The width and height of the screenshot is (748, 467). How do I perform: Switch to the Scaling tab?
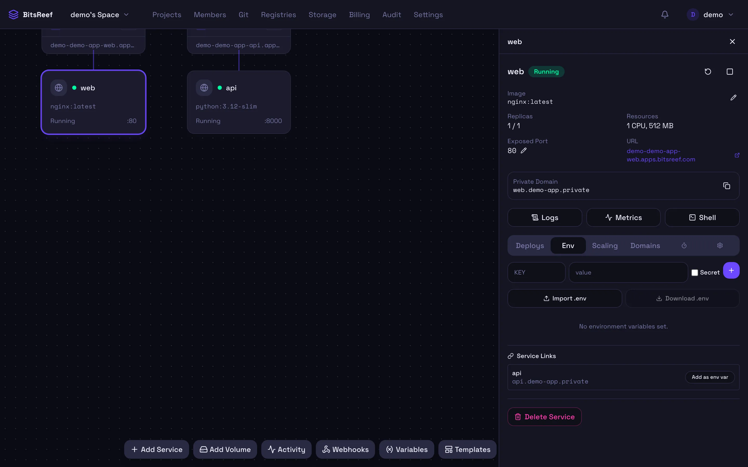605,245
